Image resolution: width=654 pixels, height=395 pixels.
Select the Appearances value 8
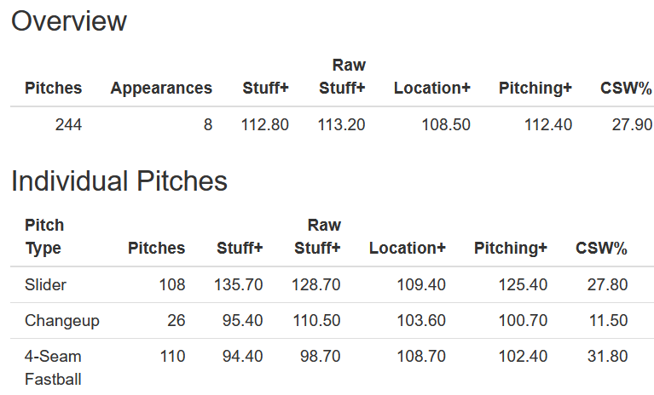(207, 125)
